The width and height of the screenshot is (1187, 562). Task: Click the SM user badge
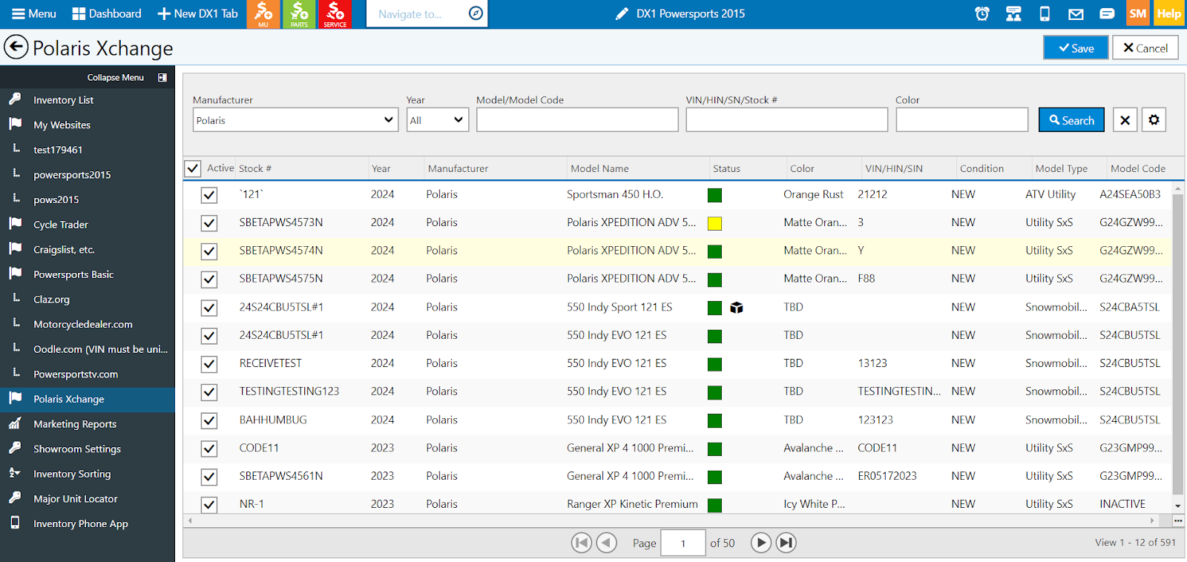pyautogui.click(x=1138, y=13)
